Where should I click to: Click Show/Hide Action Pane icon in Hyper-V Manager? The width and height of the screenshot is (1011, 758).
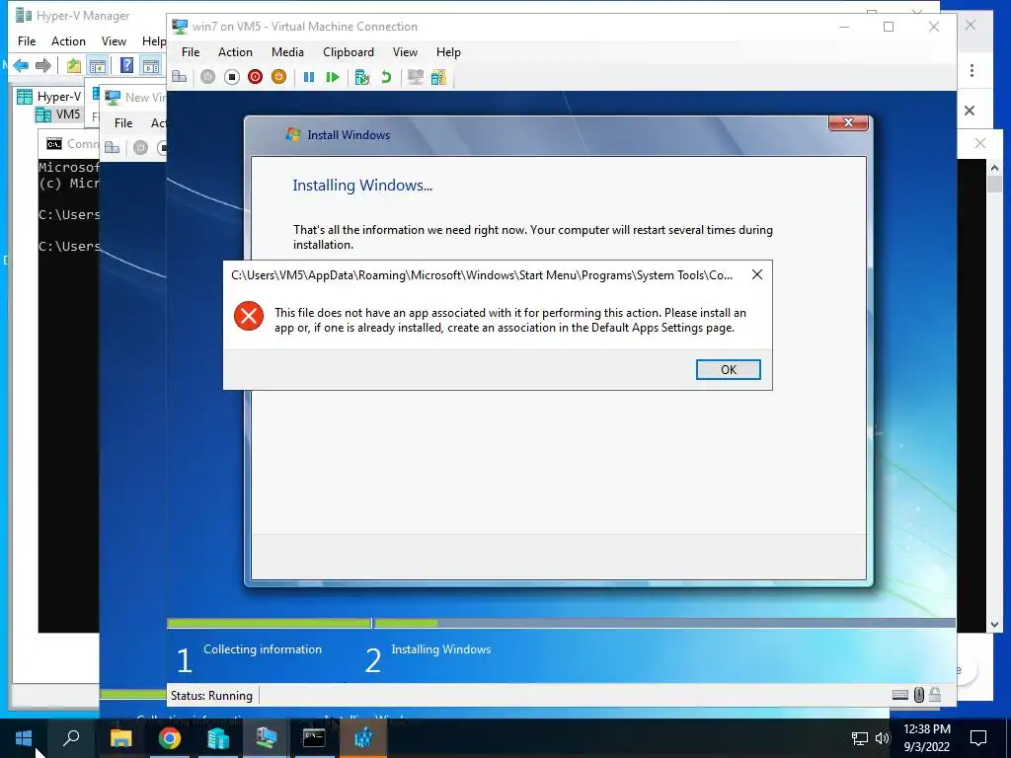point(151,65)
